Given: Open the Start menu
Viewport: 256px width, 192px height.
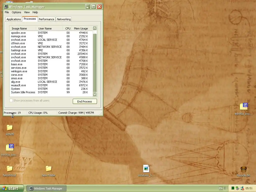Looking at the screenshot, I should [x=12, y=188].
